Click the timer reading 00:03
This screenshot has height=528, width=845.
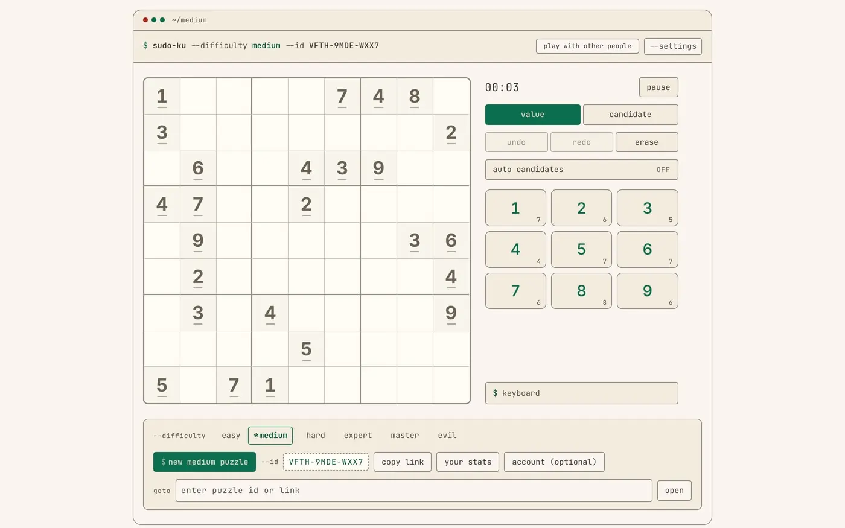502,87
